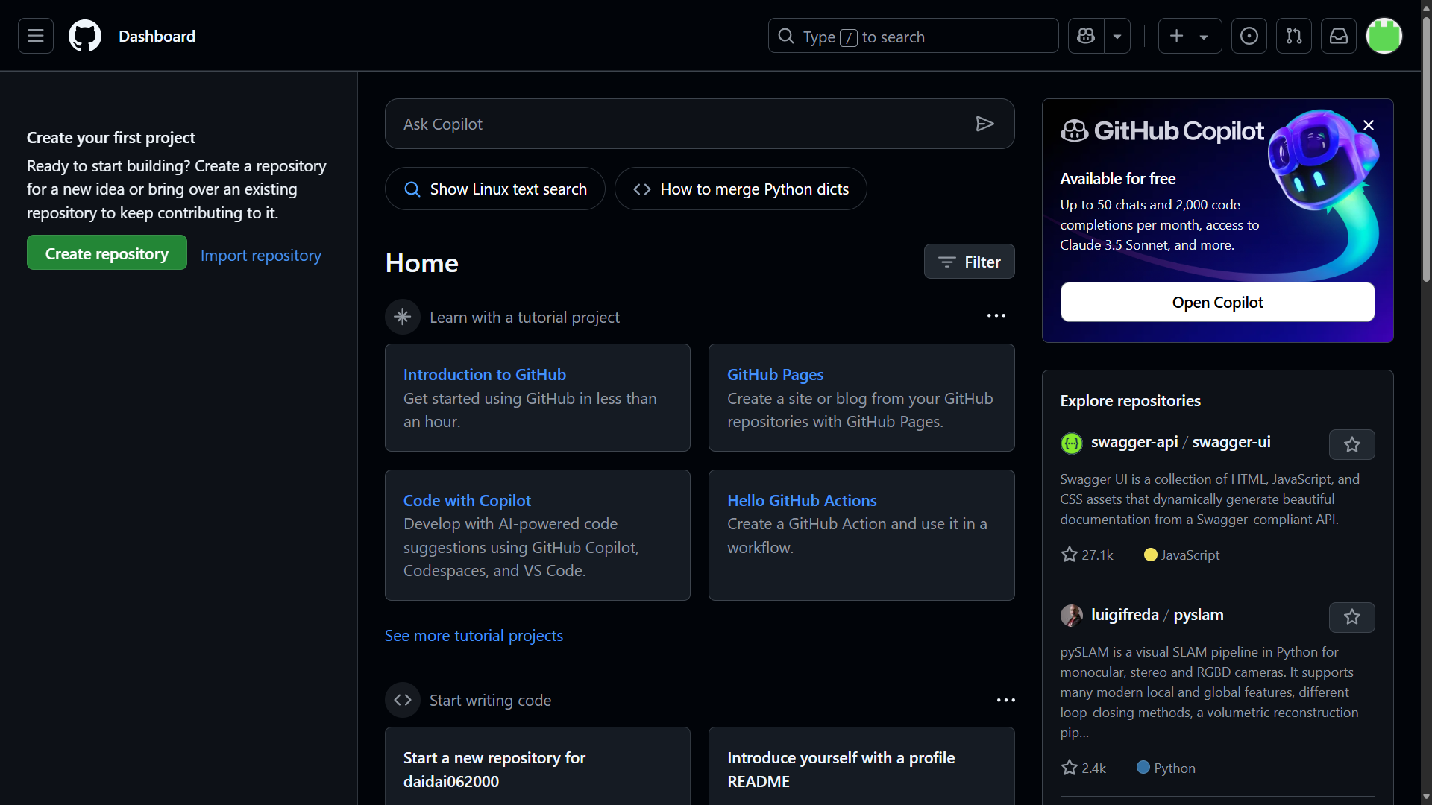Open Code with Copilot tutorial
1432x805 pixels.
467,500
